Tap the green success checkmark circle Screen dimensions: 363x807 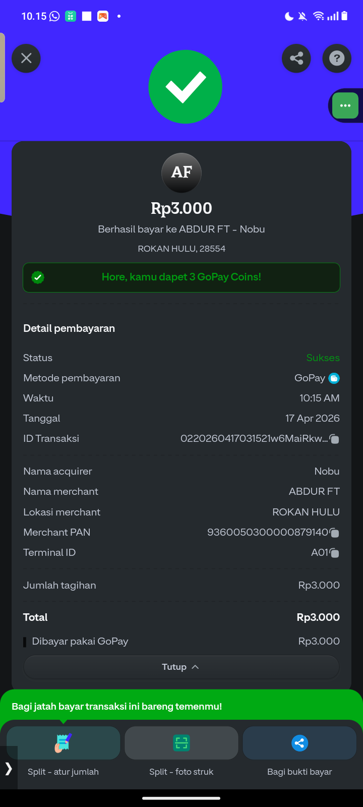(x=186, y=87)
